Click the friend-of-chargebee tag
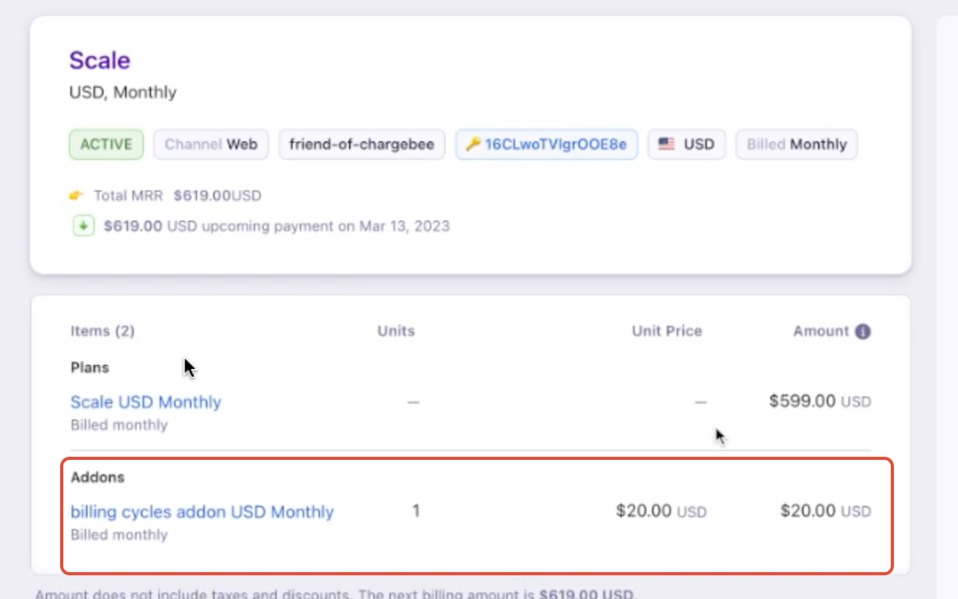 pos(362,145)
